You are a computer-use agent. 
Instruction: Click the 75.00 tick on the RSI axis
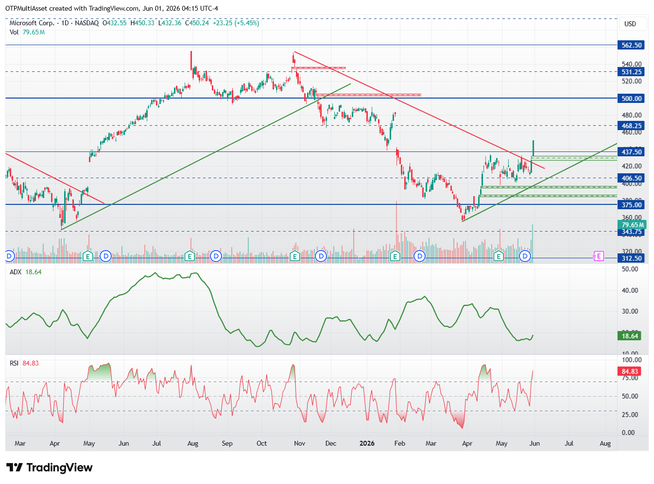click(630, 378)
